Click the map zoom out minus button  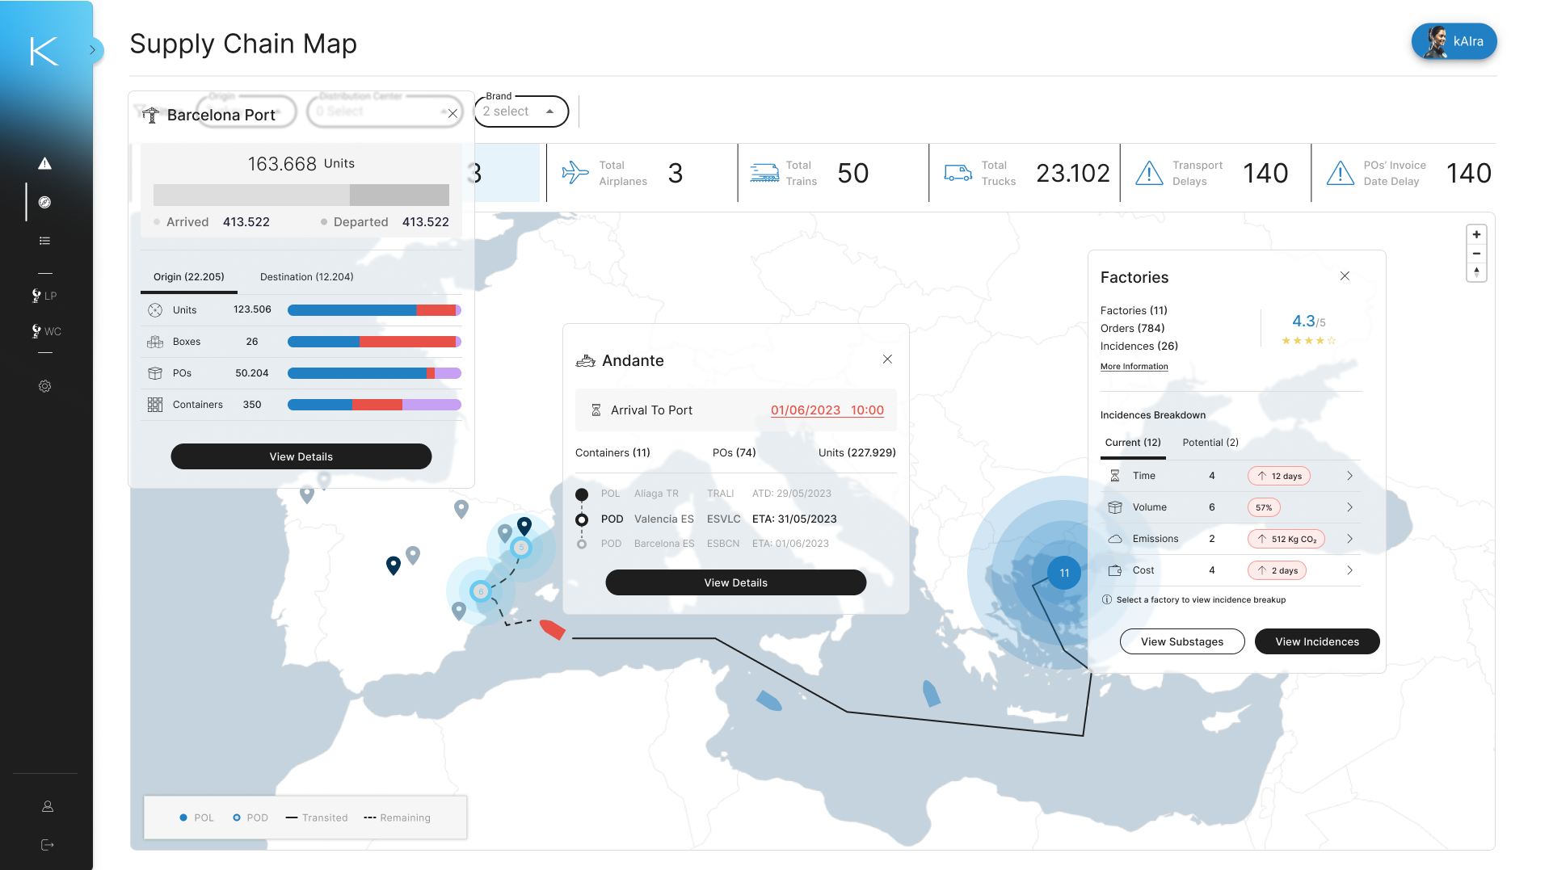tap(1476, 254)
